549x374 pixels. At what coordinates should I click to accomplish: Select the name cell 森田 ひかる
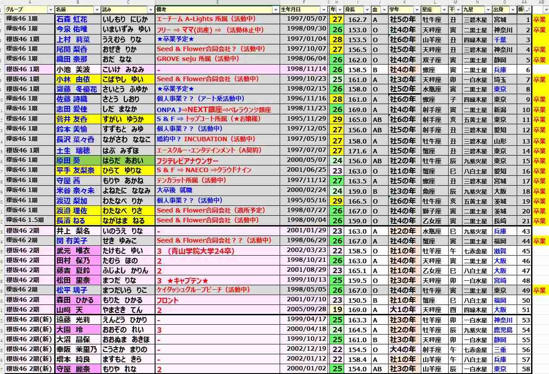78,300
